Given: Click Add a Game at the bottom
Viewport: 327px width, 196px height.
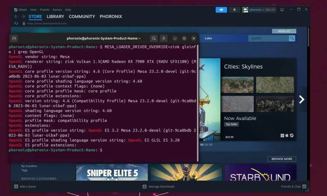Looking at the screenshot, I should (x=25, y=187).
